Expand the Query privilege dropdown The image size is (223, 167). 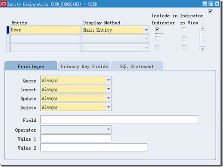click(x=108, y=80)
